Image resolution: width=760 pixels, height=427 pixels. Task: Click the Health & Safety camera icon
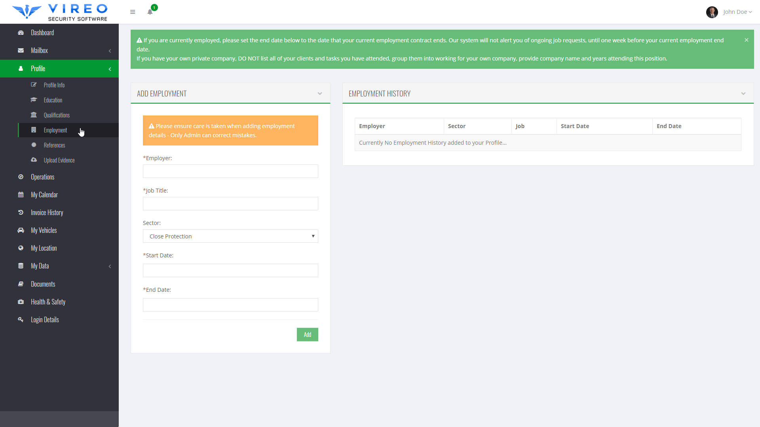pos(21,302)
